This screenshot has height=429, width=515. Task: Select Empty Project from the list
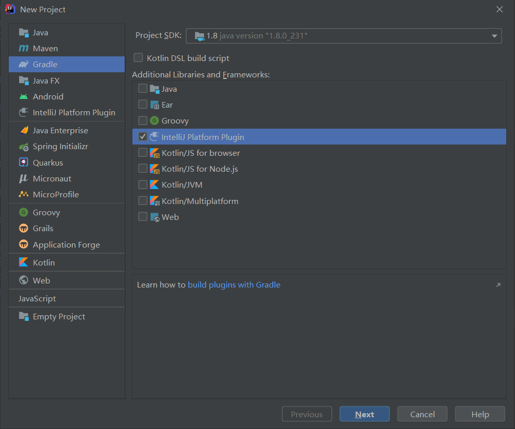click(x=58, y=316)
